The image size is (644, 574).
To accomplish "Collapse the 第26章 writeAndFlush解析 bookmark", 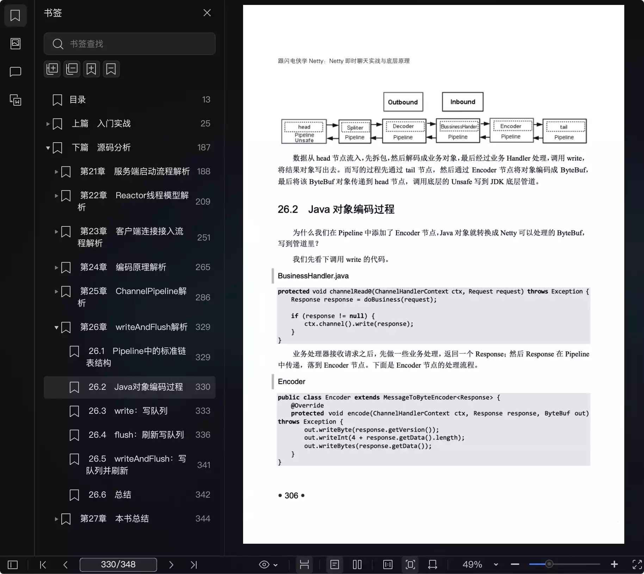I will tap(56, 327).
